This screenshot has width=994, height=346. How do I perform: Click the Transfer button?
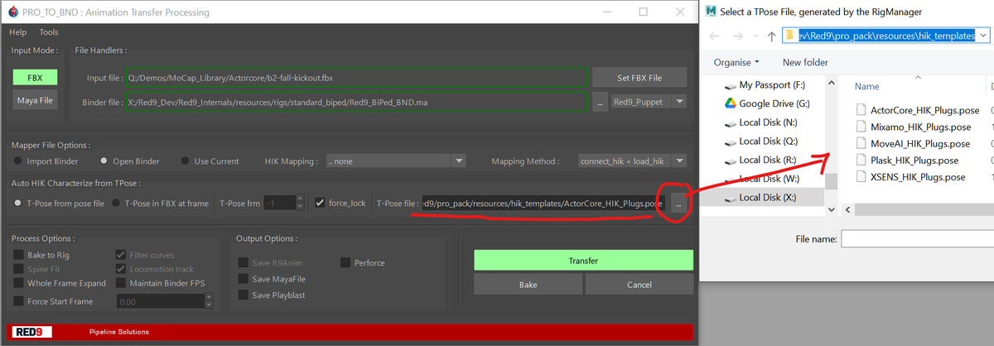click(x=583, y=261)
